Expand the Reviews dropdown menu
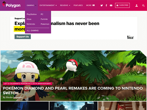Screen dimensions: 147x110 65,5
